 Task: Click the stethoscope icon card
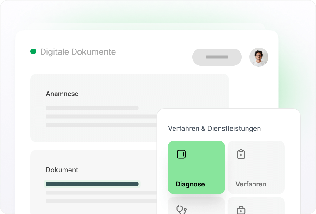click(196, 205)
